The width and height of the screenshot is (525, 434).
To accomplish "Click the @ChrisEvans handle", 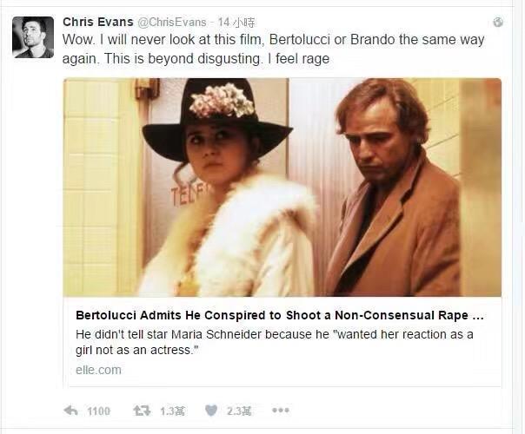I will [172, 22].
